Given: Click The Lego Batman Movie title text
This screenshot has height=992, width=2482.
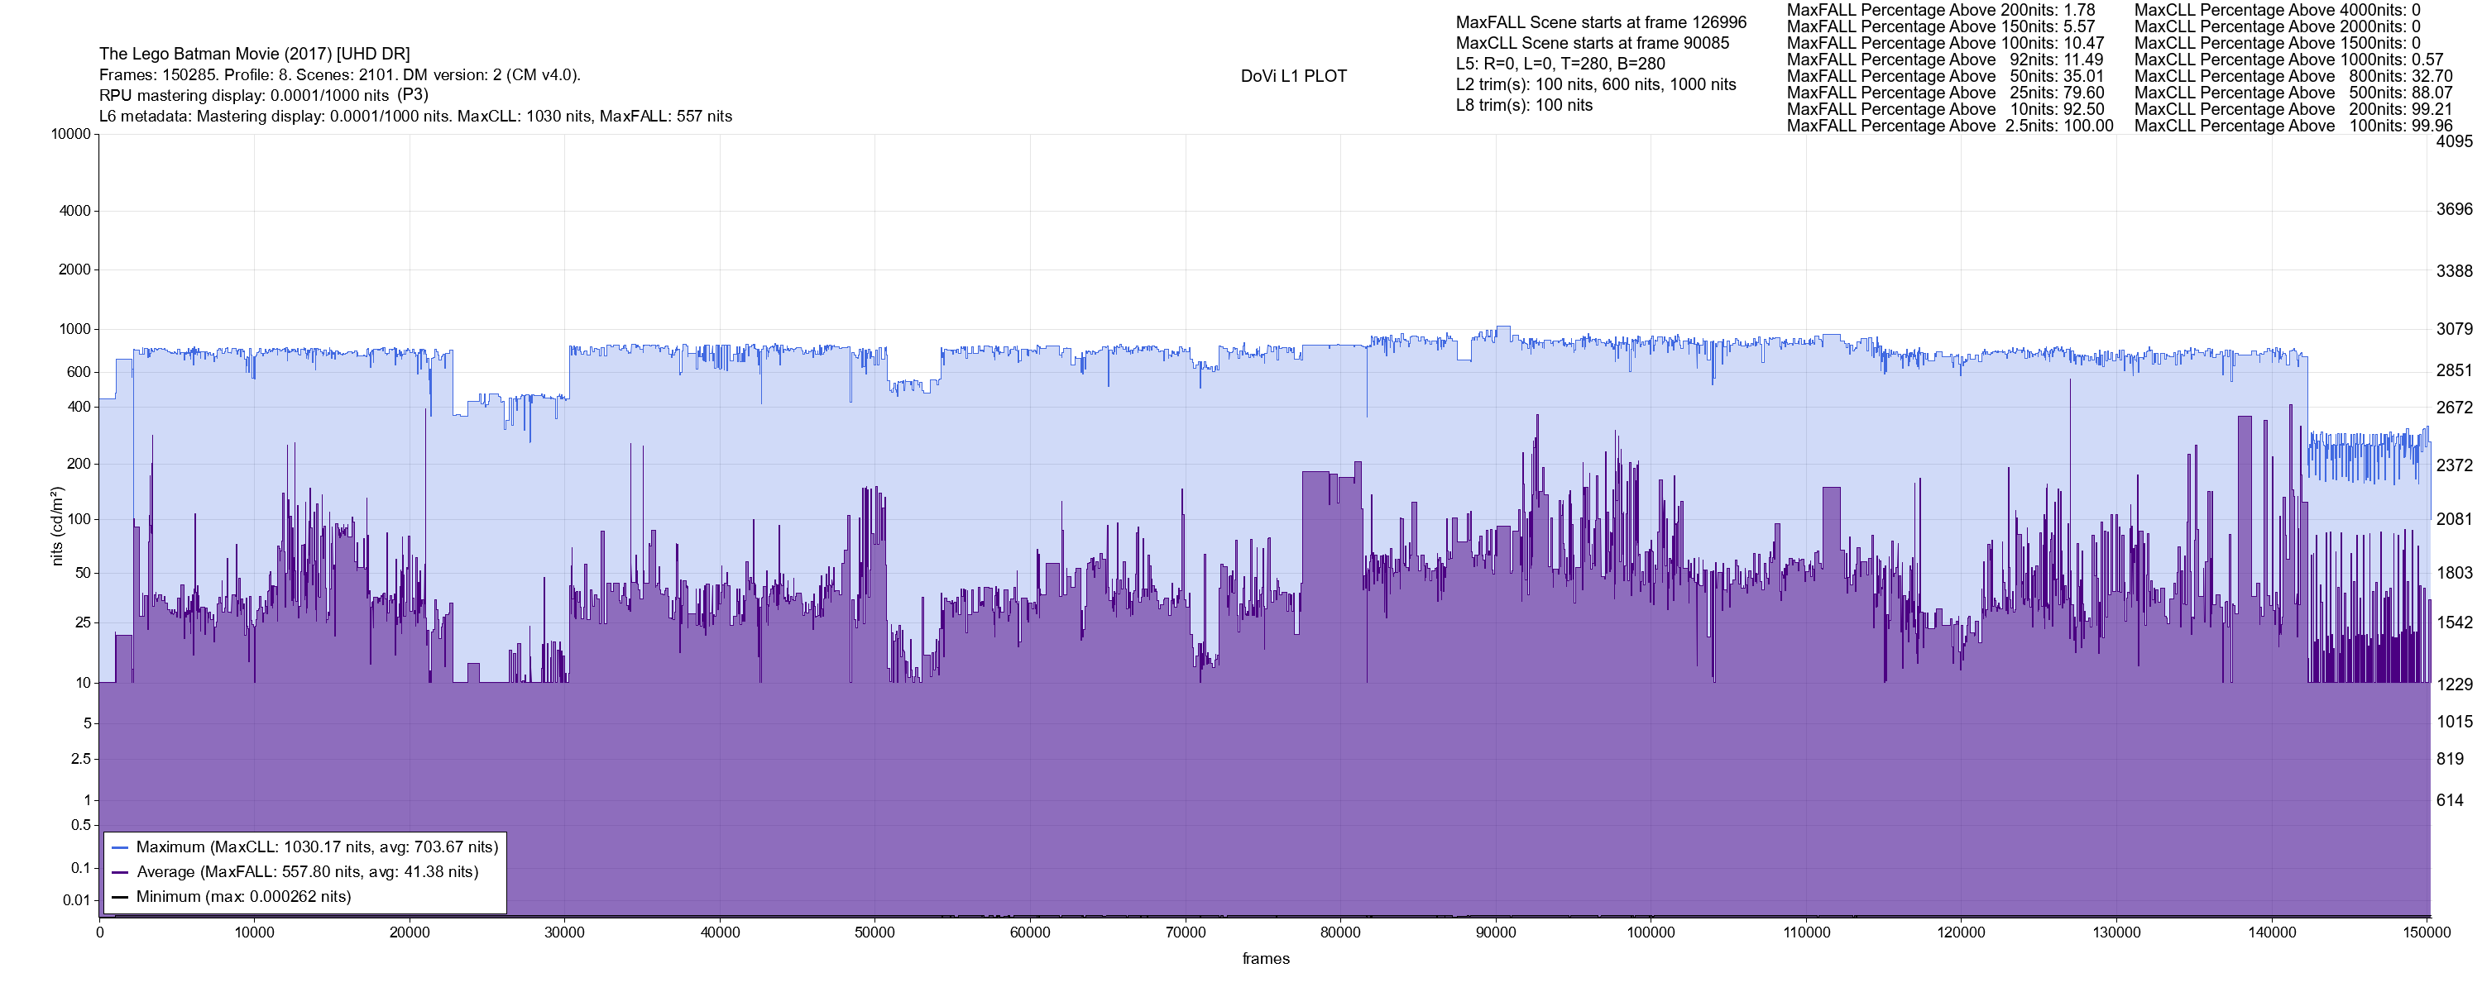Looking at the screenshot, I should coord(254,54).
